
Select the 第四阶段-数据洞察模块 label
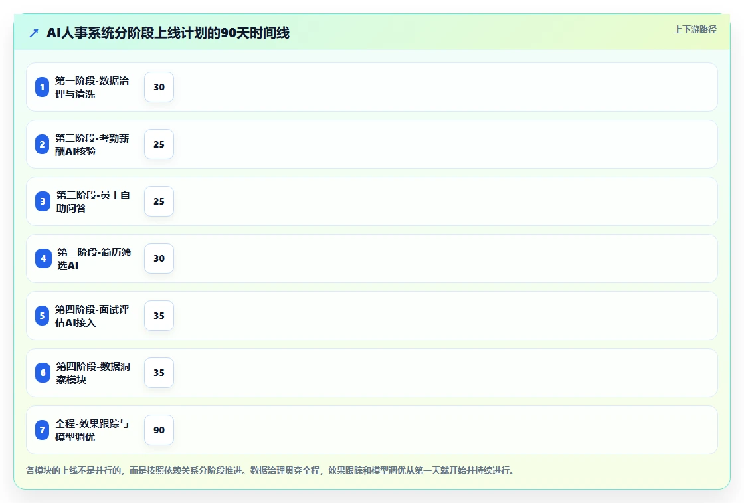[93, 373]
